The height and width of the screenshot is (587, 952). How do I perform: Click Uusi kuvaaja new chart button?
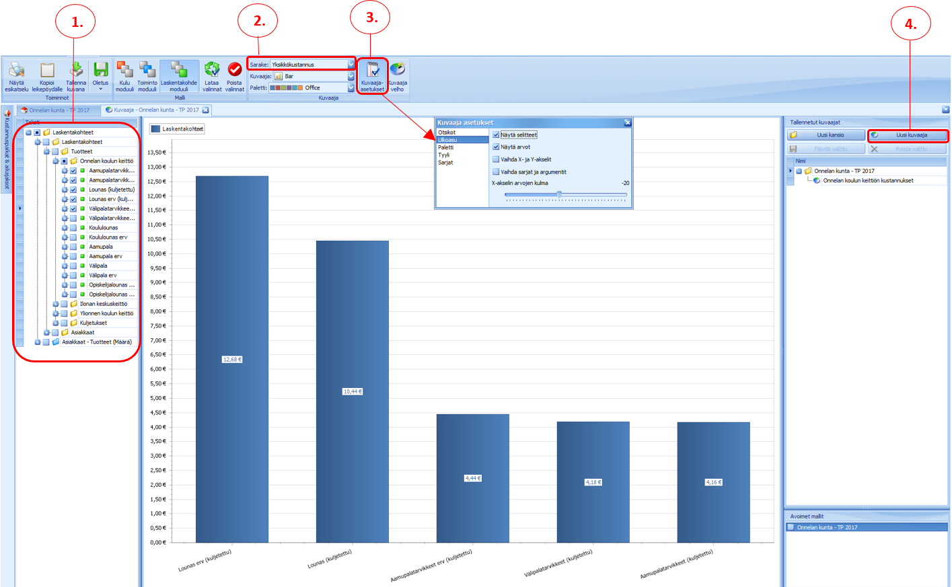[x=908, y=135]
